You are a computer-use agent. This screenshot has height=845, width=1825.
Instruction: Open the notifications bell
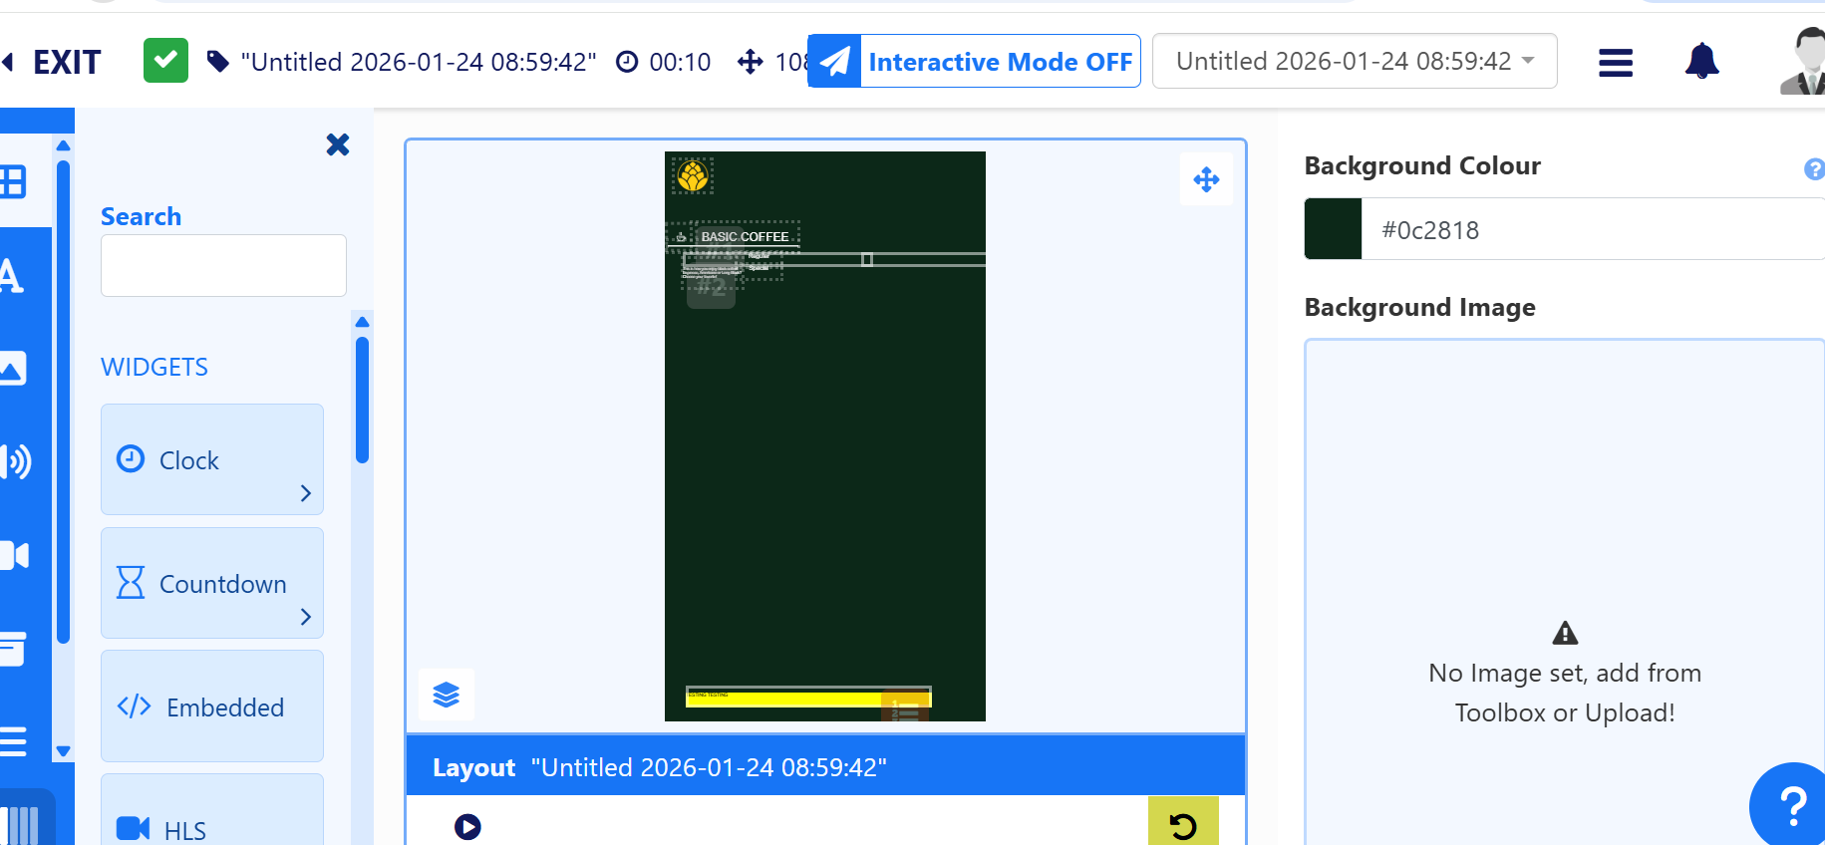point(1701,62)
